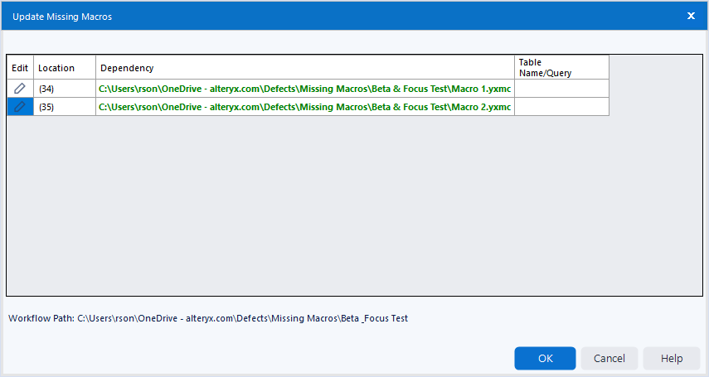Click the Edit column header
The width and height of the screenshot is (709, 377).
point(20,68)
